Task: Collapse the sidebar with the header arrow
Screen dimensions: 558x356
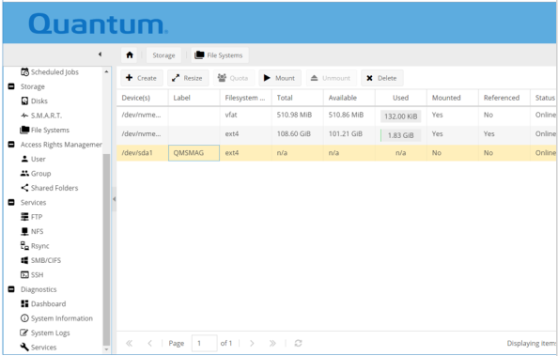Action: point(100,54)
